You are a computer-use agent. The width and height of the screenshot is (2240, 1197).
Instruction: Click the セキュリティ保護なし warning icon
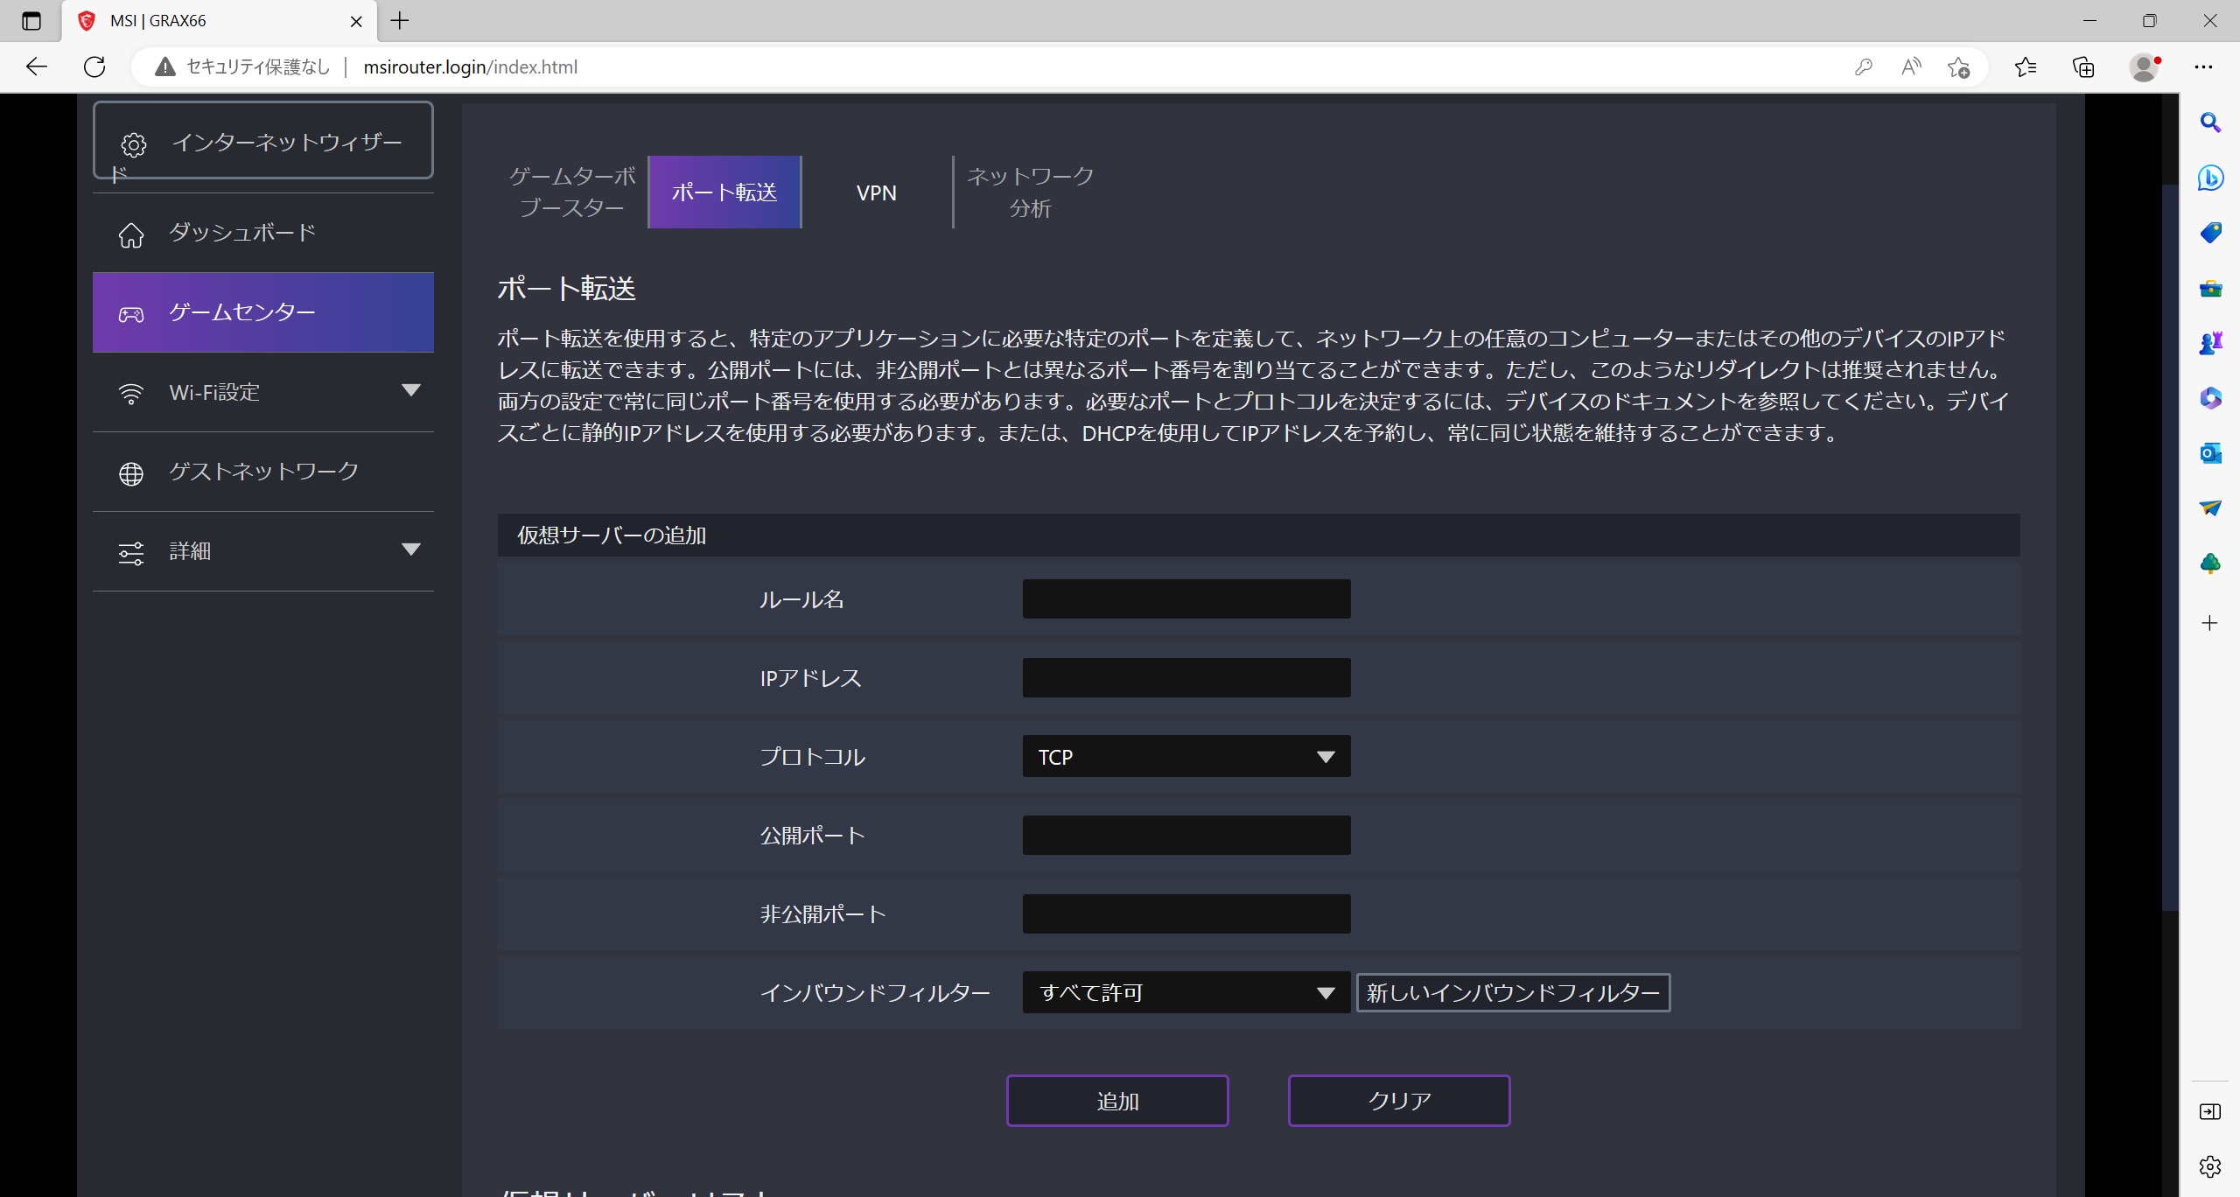165,66
